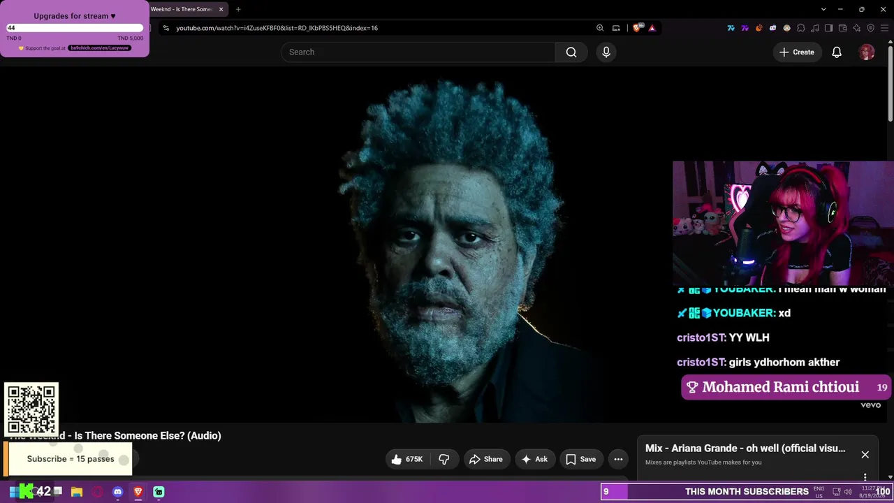Open a new browser tab with plus
The image size is (894, 503).
pyautogui.click(x=238, y=9)
